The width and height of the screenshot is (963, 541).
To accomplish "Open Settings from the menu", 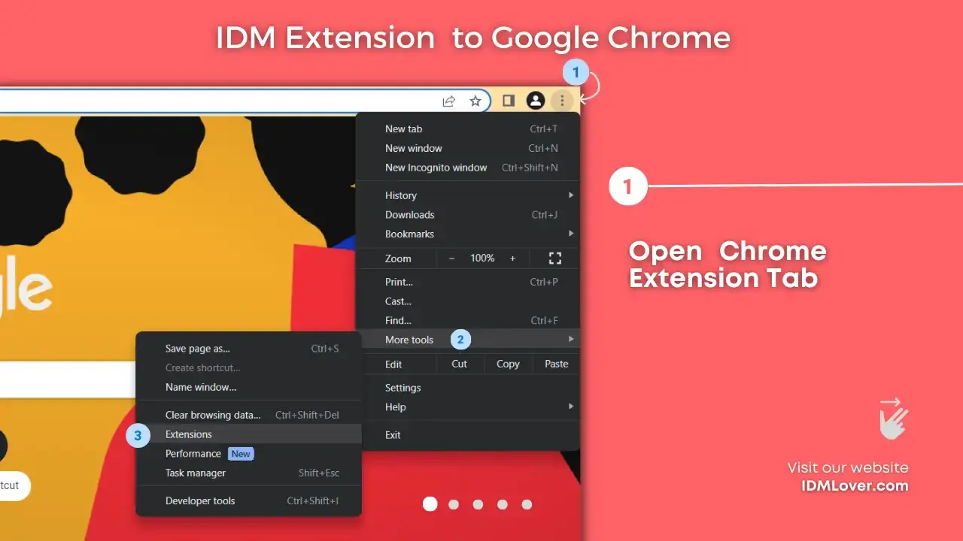I will (x=403, y=387).
